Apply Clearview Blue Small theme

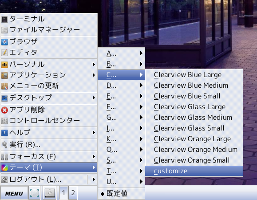[x=194, y=96]
